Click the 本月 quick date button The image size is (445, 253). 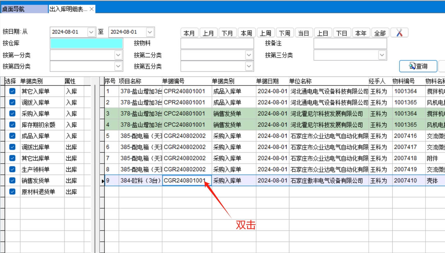pos(189,33)
